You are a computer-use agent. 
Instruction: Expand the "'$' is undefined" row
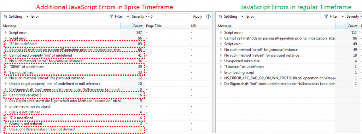(6, 118)
